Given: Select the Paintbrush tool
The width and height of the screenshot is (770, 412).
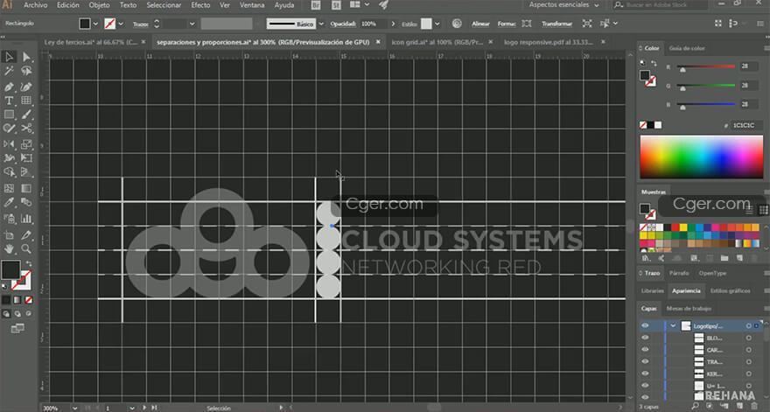Looking at the screenshot, I should pyautogui.click(x=26, y=115).
